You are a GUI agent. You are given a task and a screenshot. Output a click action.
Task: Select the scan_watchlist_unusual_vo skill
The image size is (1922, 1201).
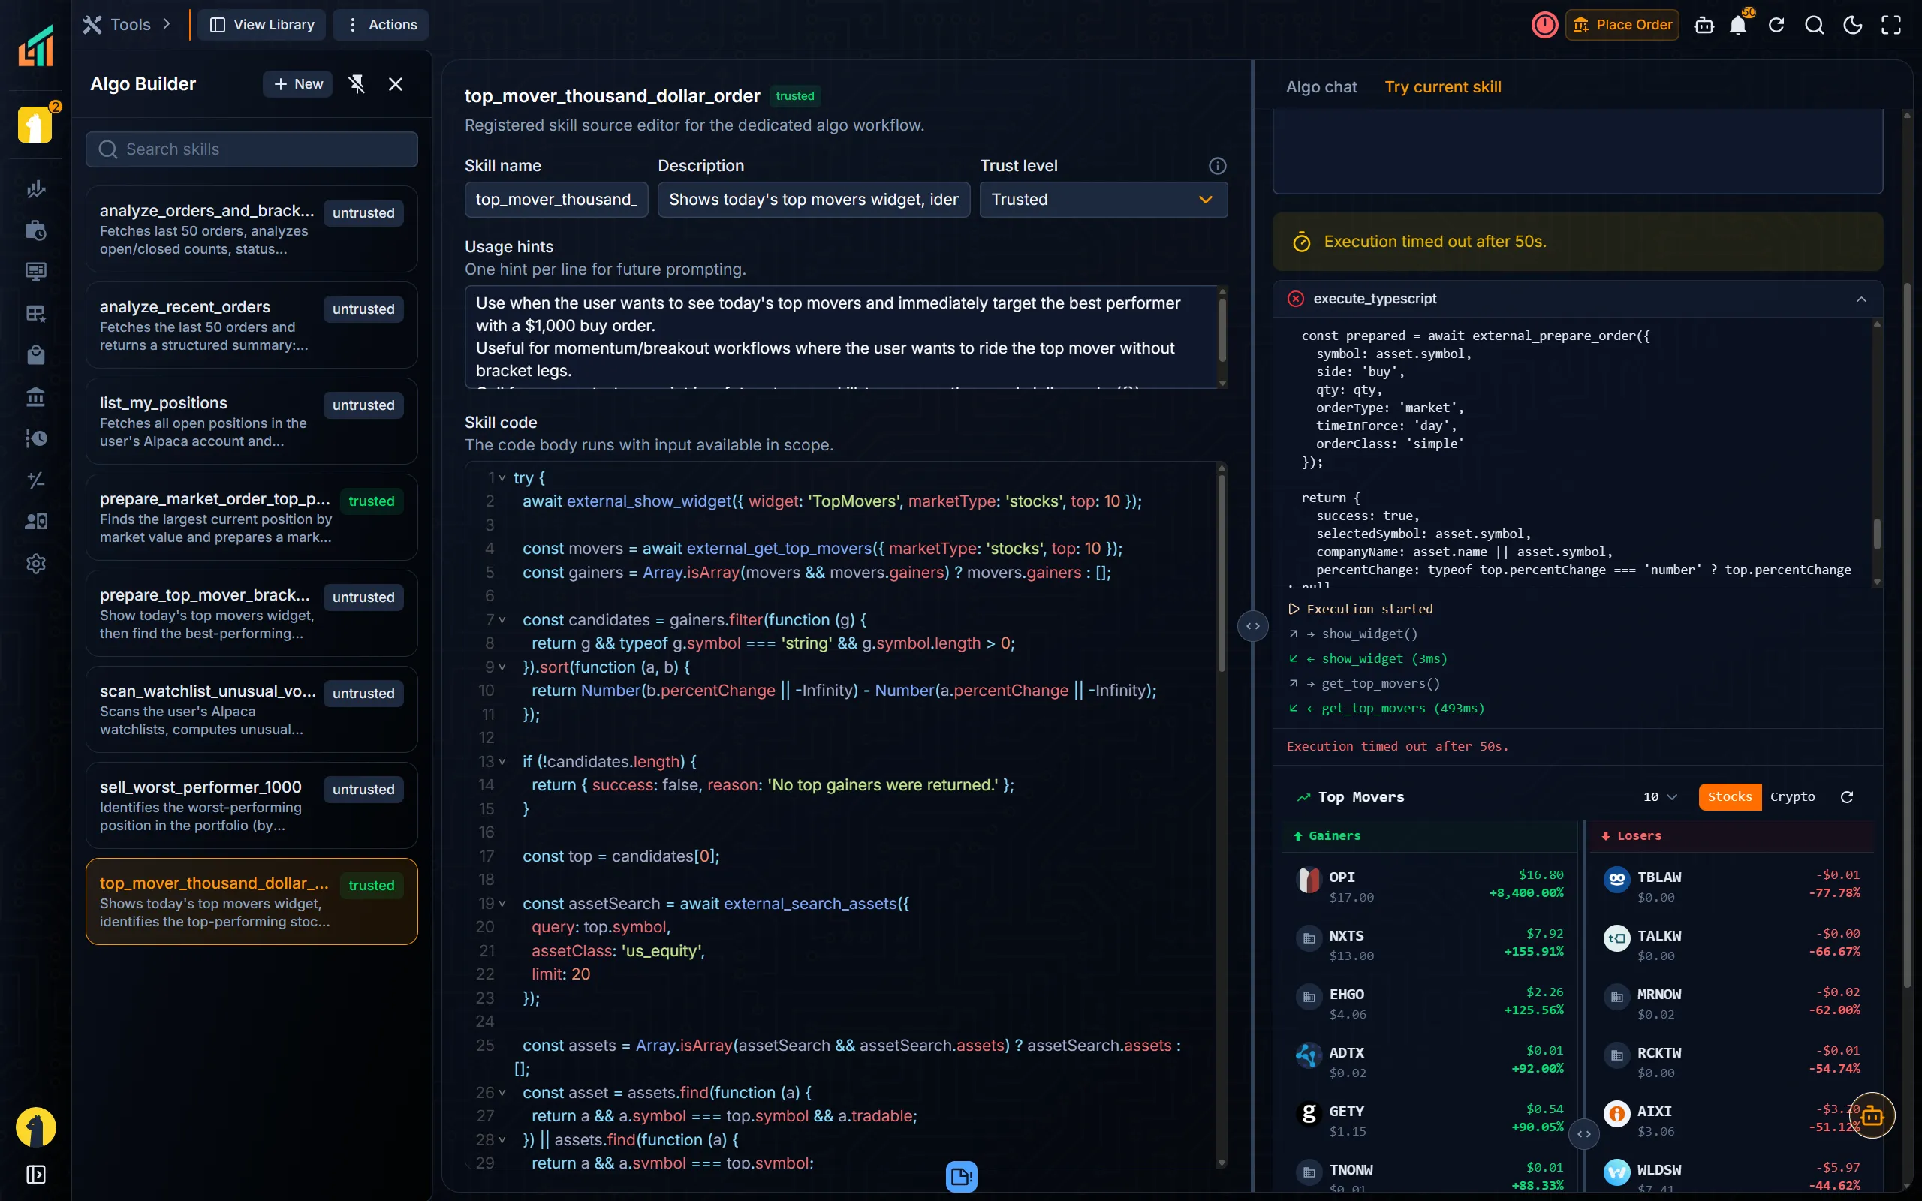[x=252, y=709]
